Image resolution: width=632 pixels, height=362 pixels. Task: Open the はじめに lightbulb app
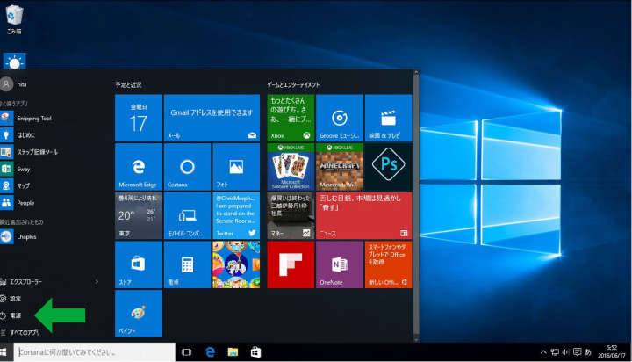click(18, 135)
